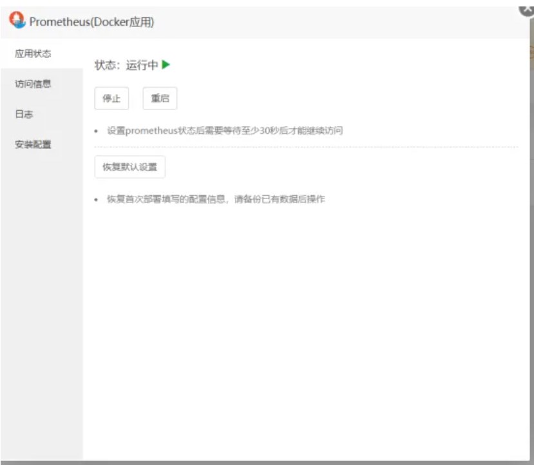The image size is (534, 465).
Task: Select the 应用状态 tab
Action: 33,53
